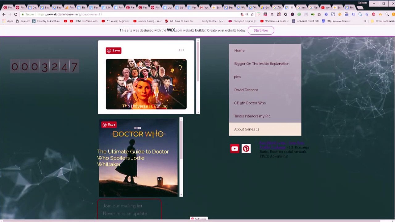Click the browser forward arrow
395x222 pixels.
[x=10, y=14]
